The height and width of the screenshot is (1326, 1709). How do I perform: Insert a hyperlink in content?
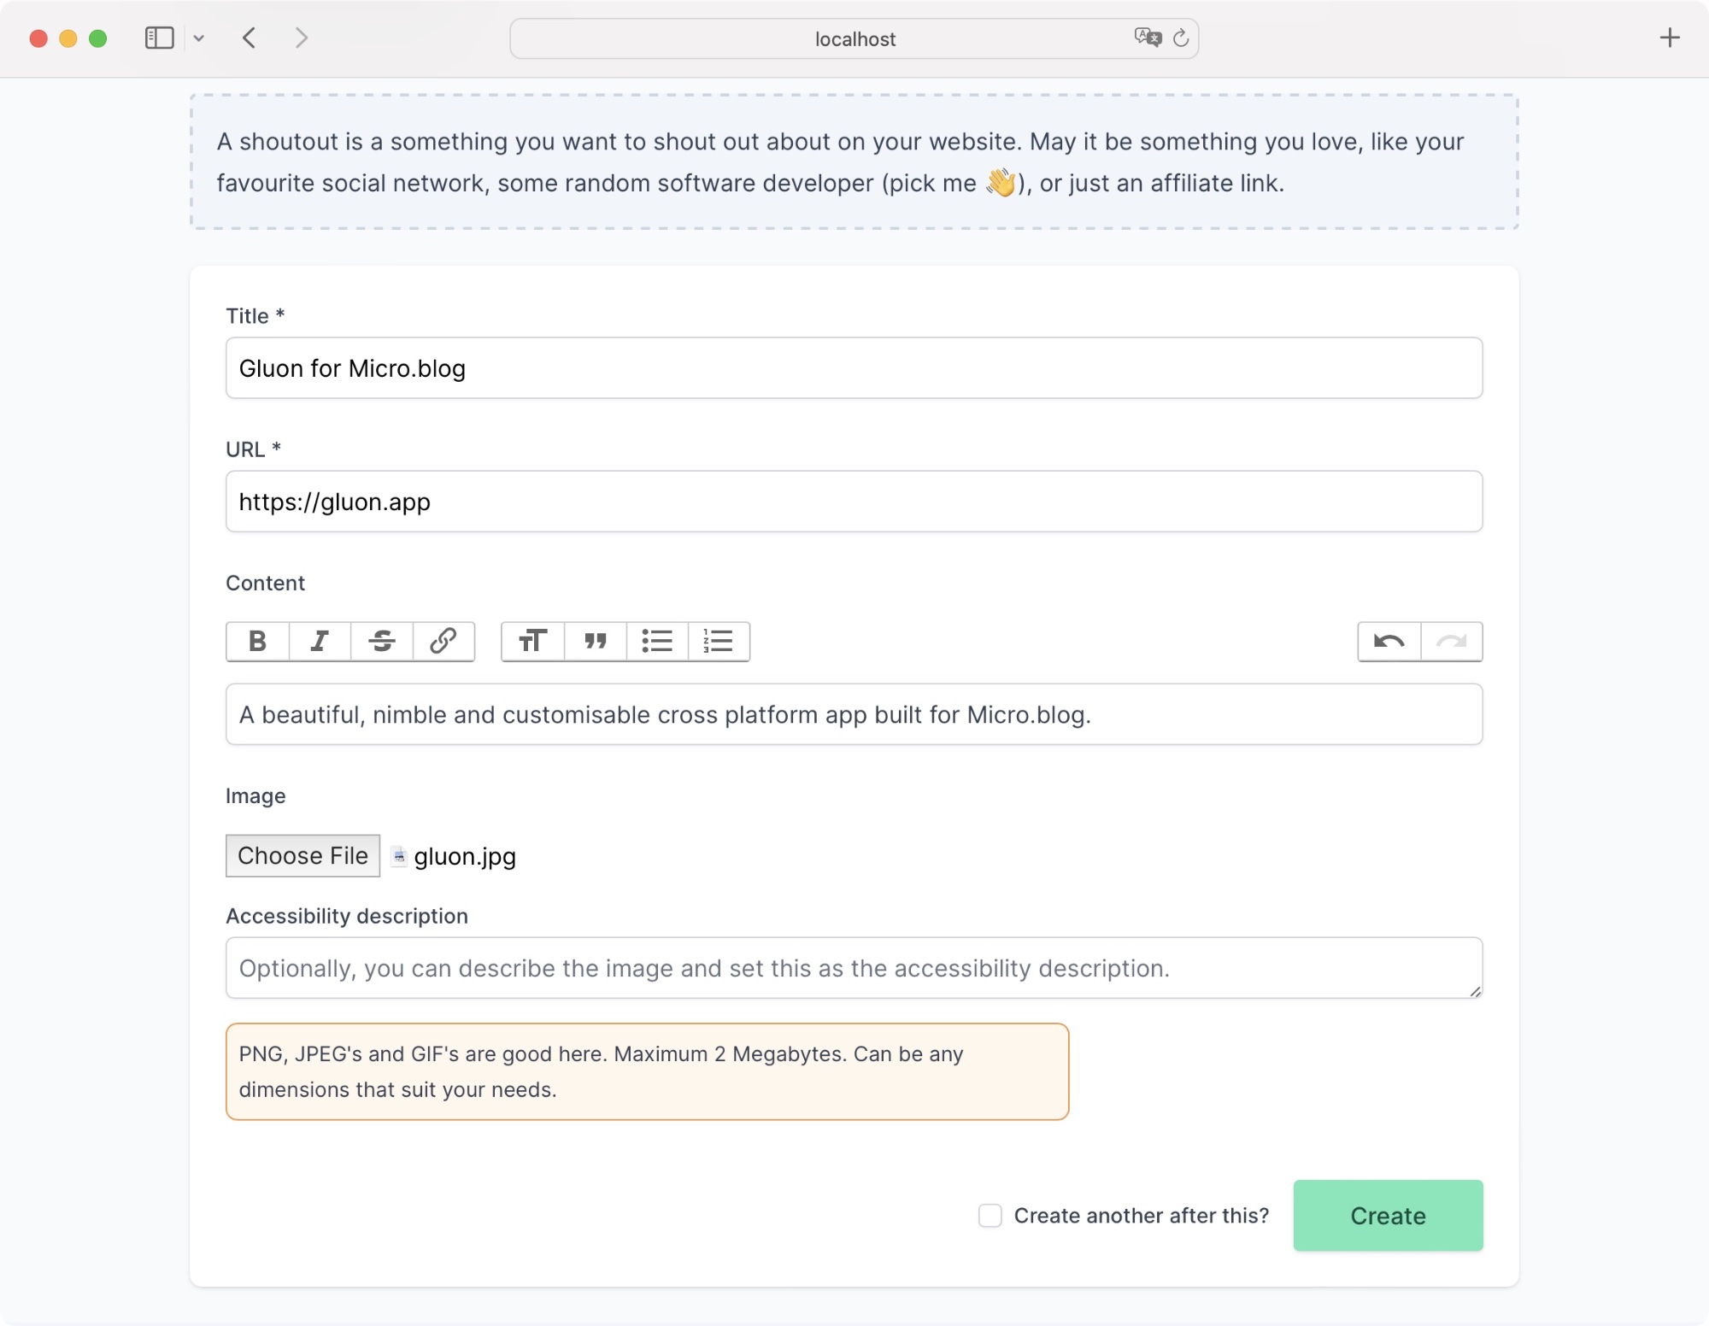click(443, 639)
